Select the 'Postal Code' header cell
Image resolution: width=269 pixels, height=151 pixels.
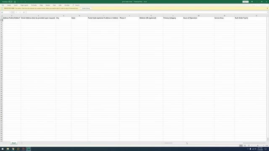(103, 18)
